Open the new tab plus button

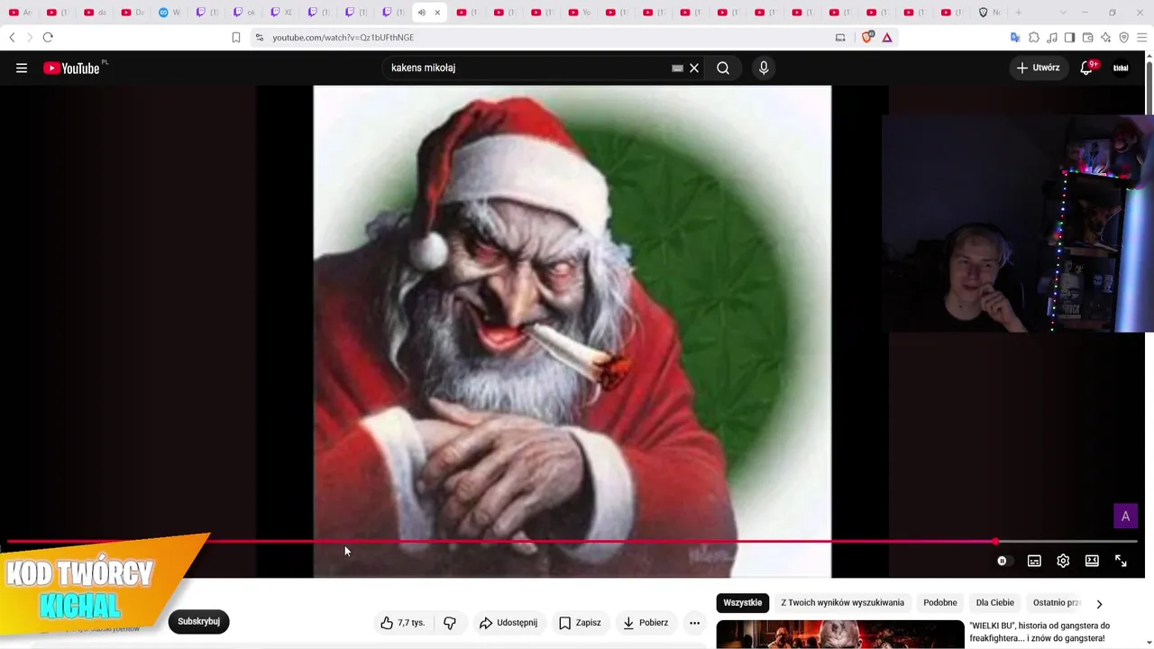point(1019,13)
